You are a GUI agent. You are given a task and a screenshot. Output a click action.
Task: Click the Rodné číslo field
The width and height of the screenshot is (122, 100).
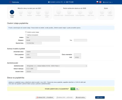(33, 43)
